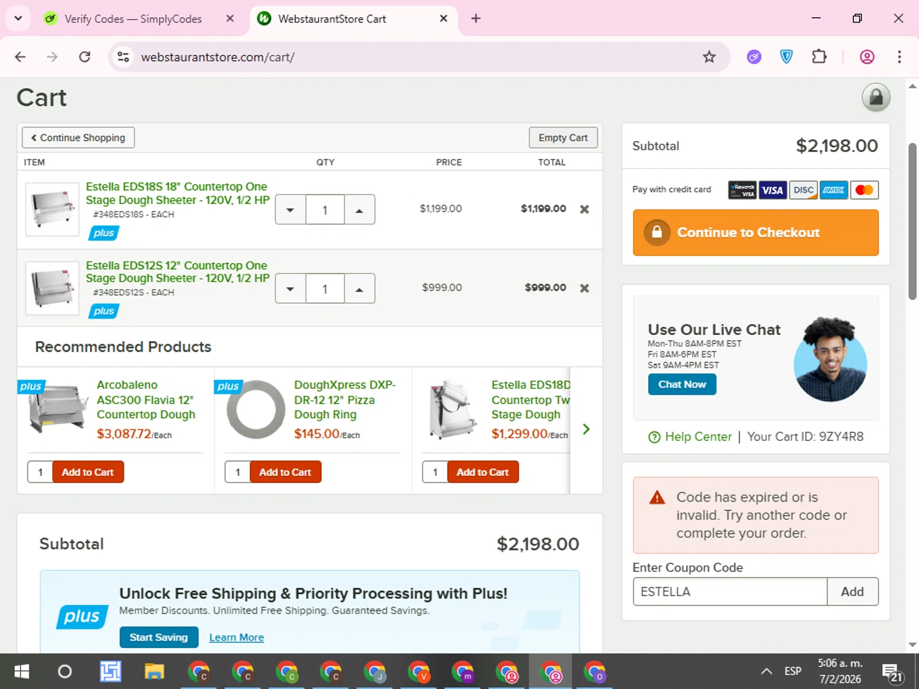This screenshot has height=689, width=919.
Task: Remove Estella EDS12S sheeter from cart
Action: (584, 288)
